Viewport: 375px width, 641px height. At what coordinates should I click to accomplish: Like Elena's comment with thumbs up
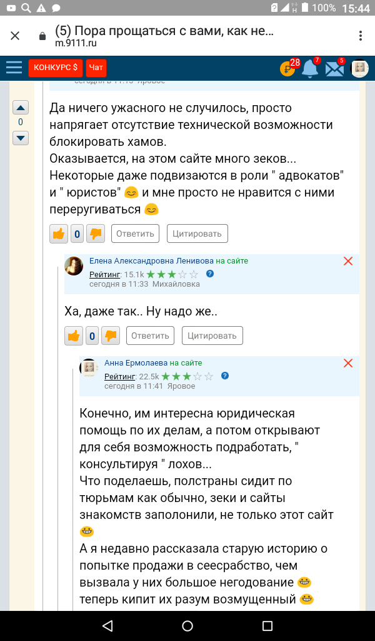pyautogui.click(x=74, y=336)
